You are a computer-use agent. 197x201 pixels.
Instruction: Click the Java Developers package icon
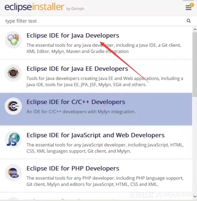point(13,40)
